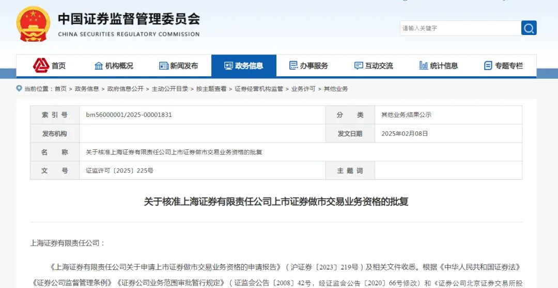Type in the 请输入关键字 search field
Screen dimensions: 558x288
click(x=460, y=28)
